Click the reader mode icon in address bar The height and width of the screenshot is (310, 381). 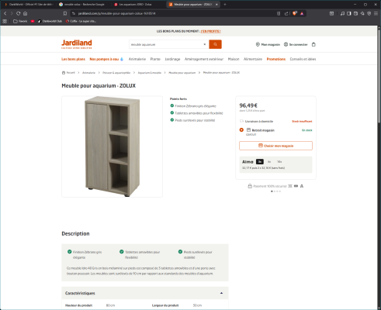pos(279,13)
